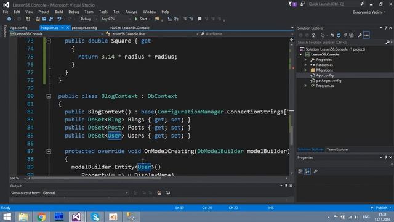Image resolution: width=394 pixels, height=222 pixels.
Task: Select packages.config in Solution Explorer
Action: click(328, 81)
